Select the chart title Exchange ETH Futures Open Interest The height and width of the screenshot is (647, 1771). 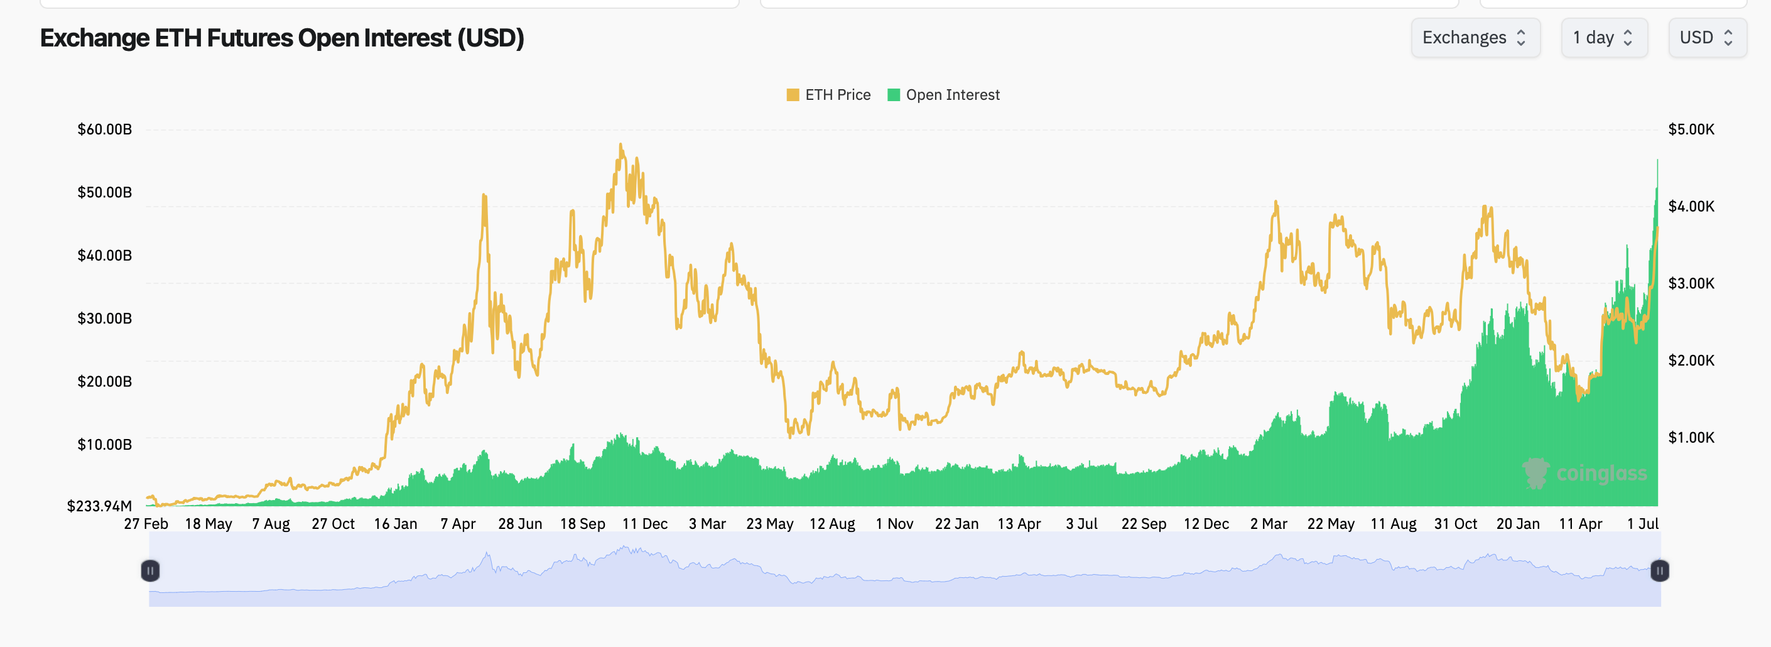tap(282, 39)
